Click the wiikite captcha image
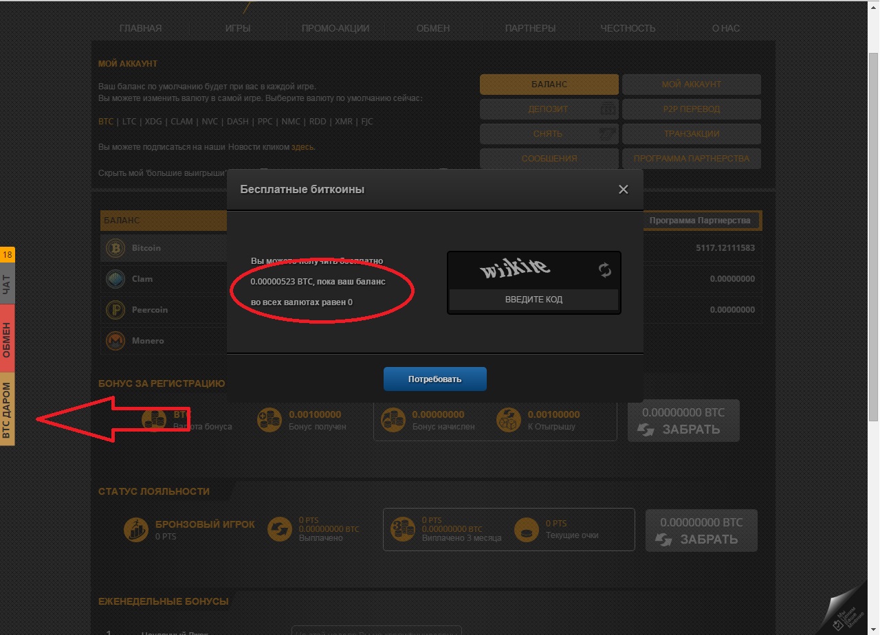The width and height of the screenshot is (880, 635). click(x=516, y=267)
